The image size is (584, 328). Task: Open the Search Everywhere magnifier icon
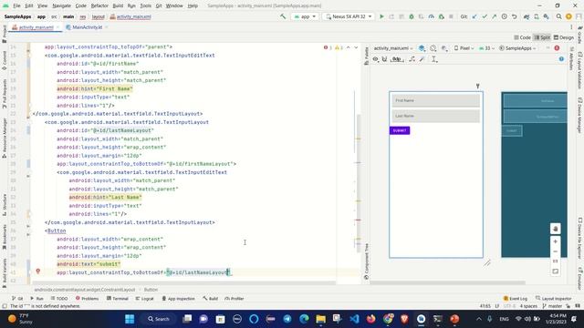[x=558, y=16]
